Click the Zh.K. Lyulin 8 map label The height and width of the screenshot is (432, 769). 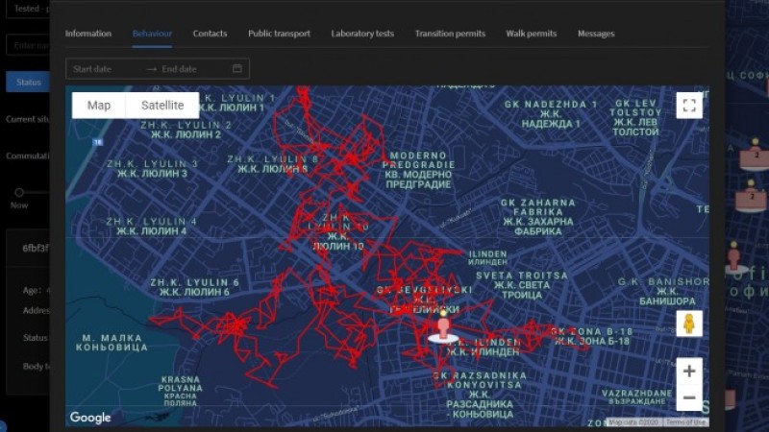pos(273,164)
